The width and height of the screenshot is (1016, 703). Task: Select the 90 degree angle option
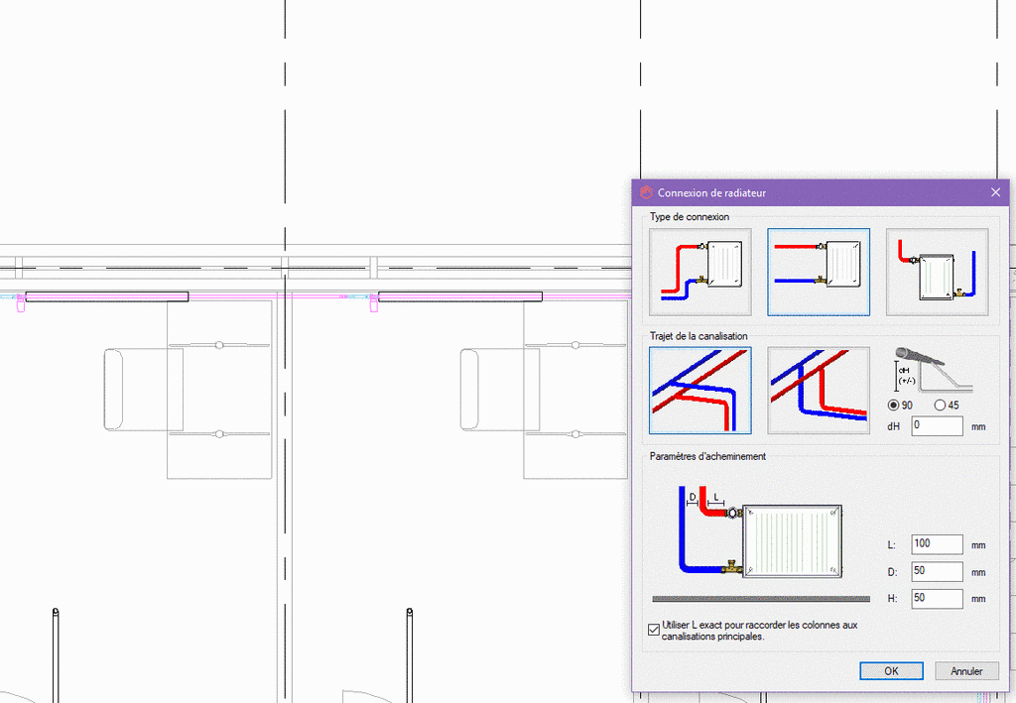(x=893, y=406)
